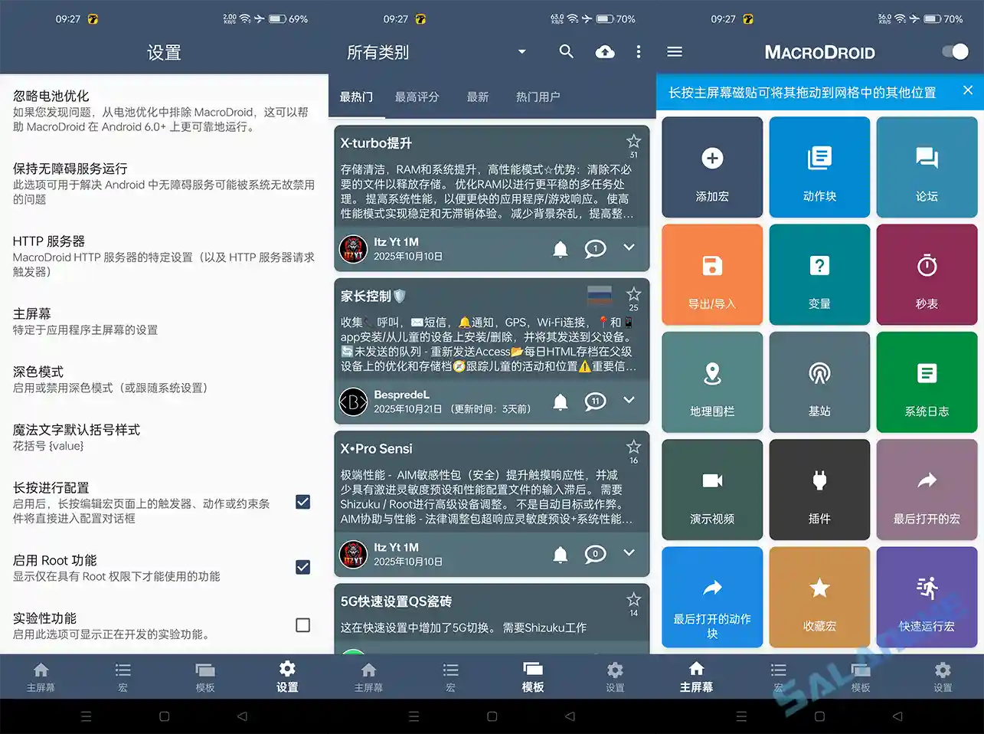
Task: Open the 系统日志 (System Log) tile
Action: point(927,382)
